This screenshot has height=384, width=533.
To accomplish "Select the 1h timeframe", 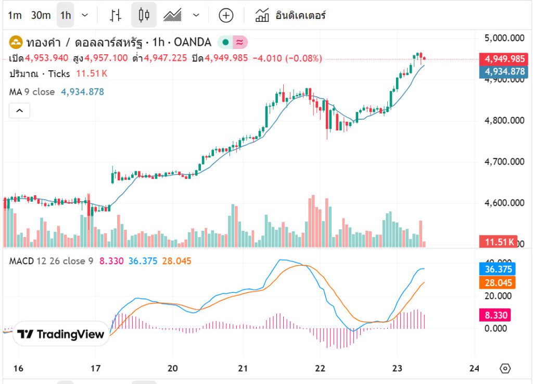I will point(66,15).
